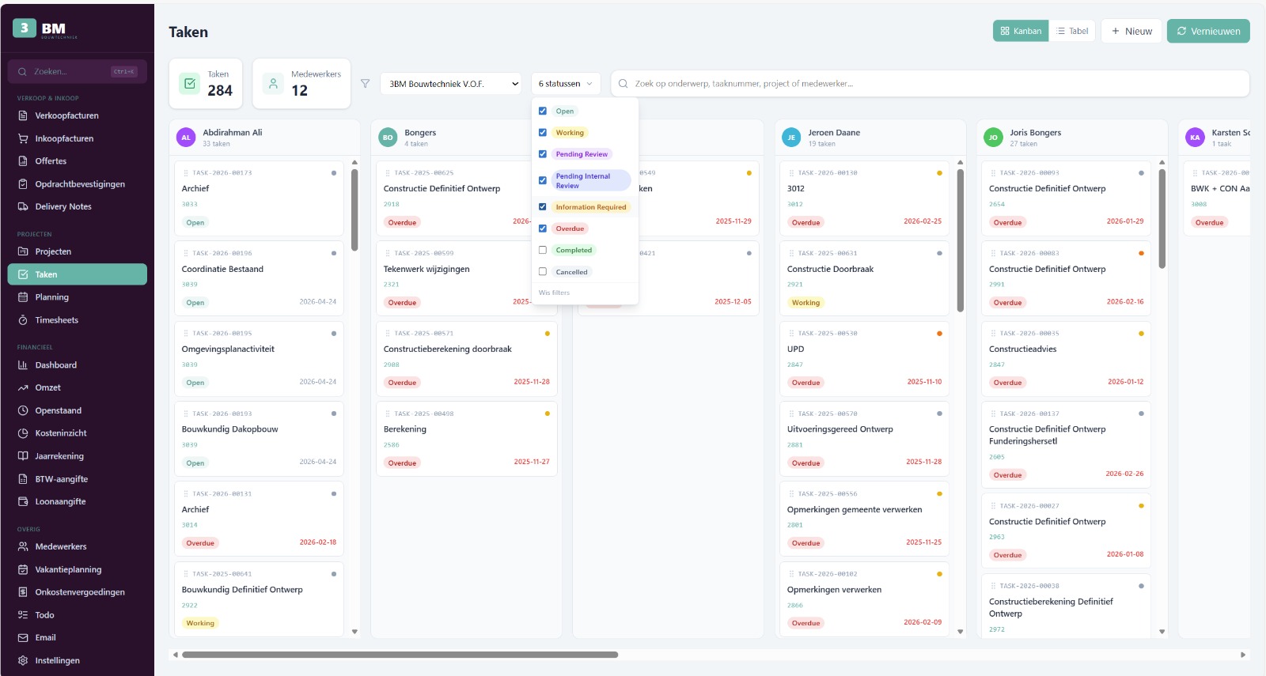Click the Verkoopfacturen sidebar icon
The width and height of the screenshot is (1266, 676).
pyautogui.click(x=23, y=116)
